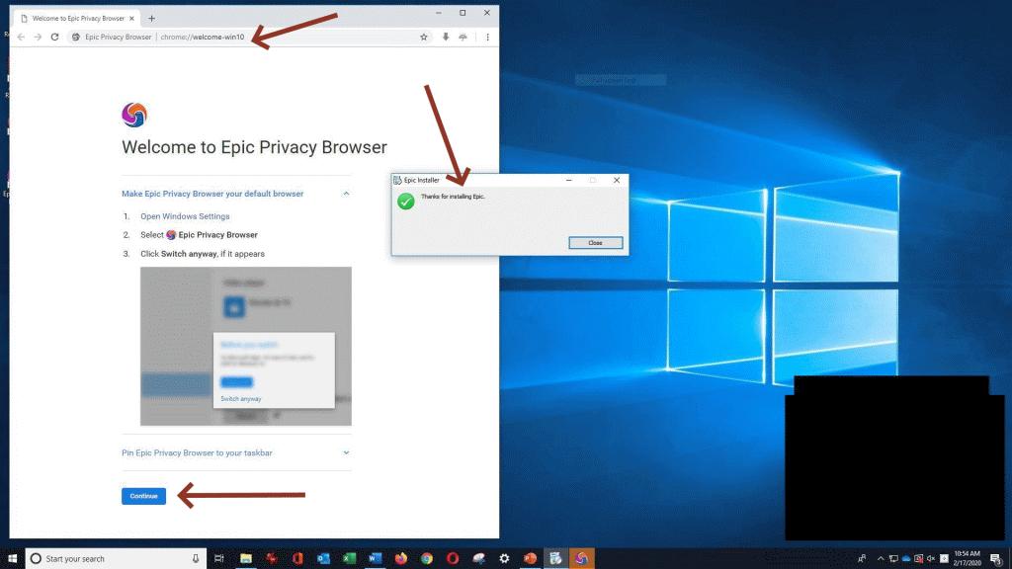Image resolution: width=1012 pixels, height=569 pixels.
Task: Open the Office icon on taskbar
Action: (297, 558)
